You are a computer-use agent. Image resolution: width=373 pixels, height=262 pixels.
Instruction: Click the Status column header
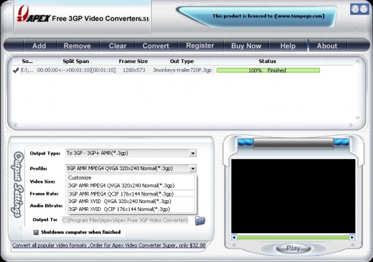[x=267, y=61]
